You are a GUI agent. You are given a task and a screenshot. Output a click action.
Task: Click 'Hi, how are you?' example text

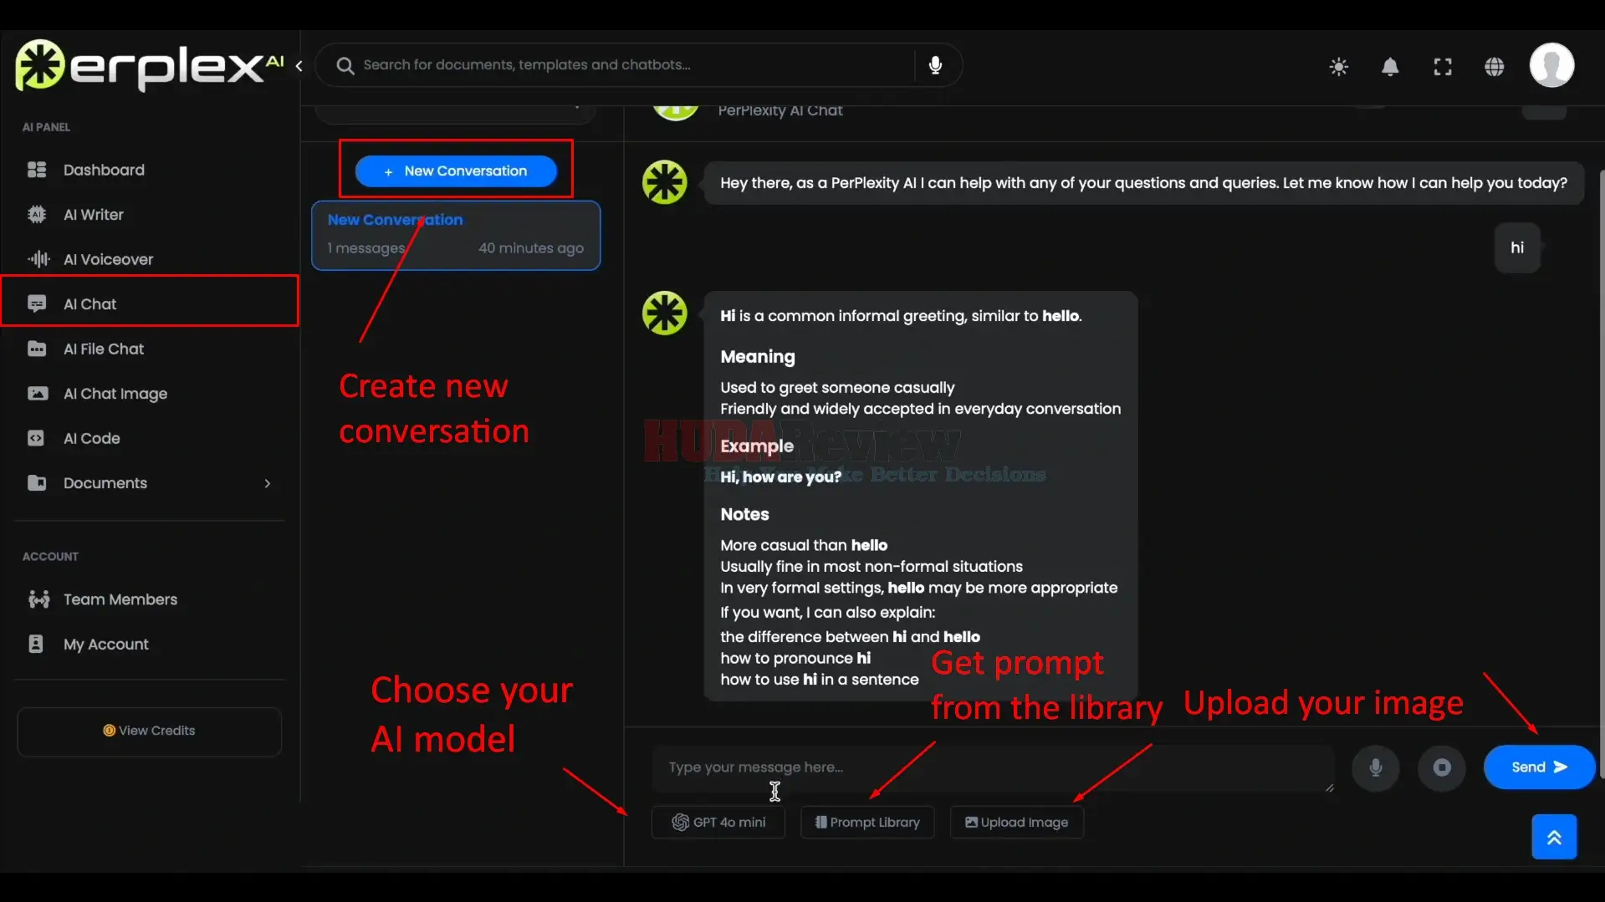[x=781, y=477]
